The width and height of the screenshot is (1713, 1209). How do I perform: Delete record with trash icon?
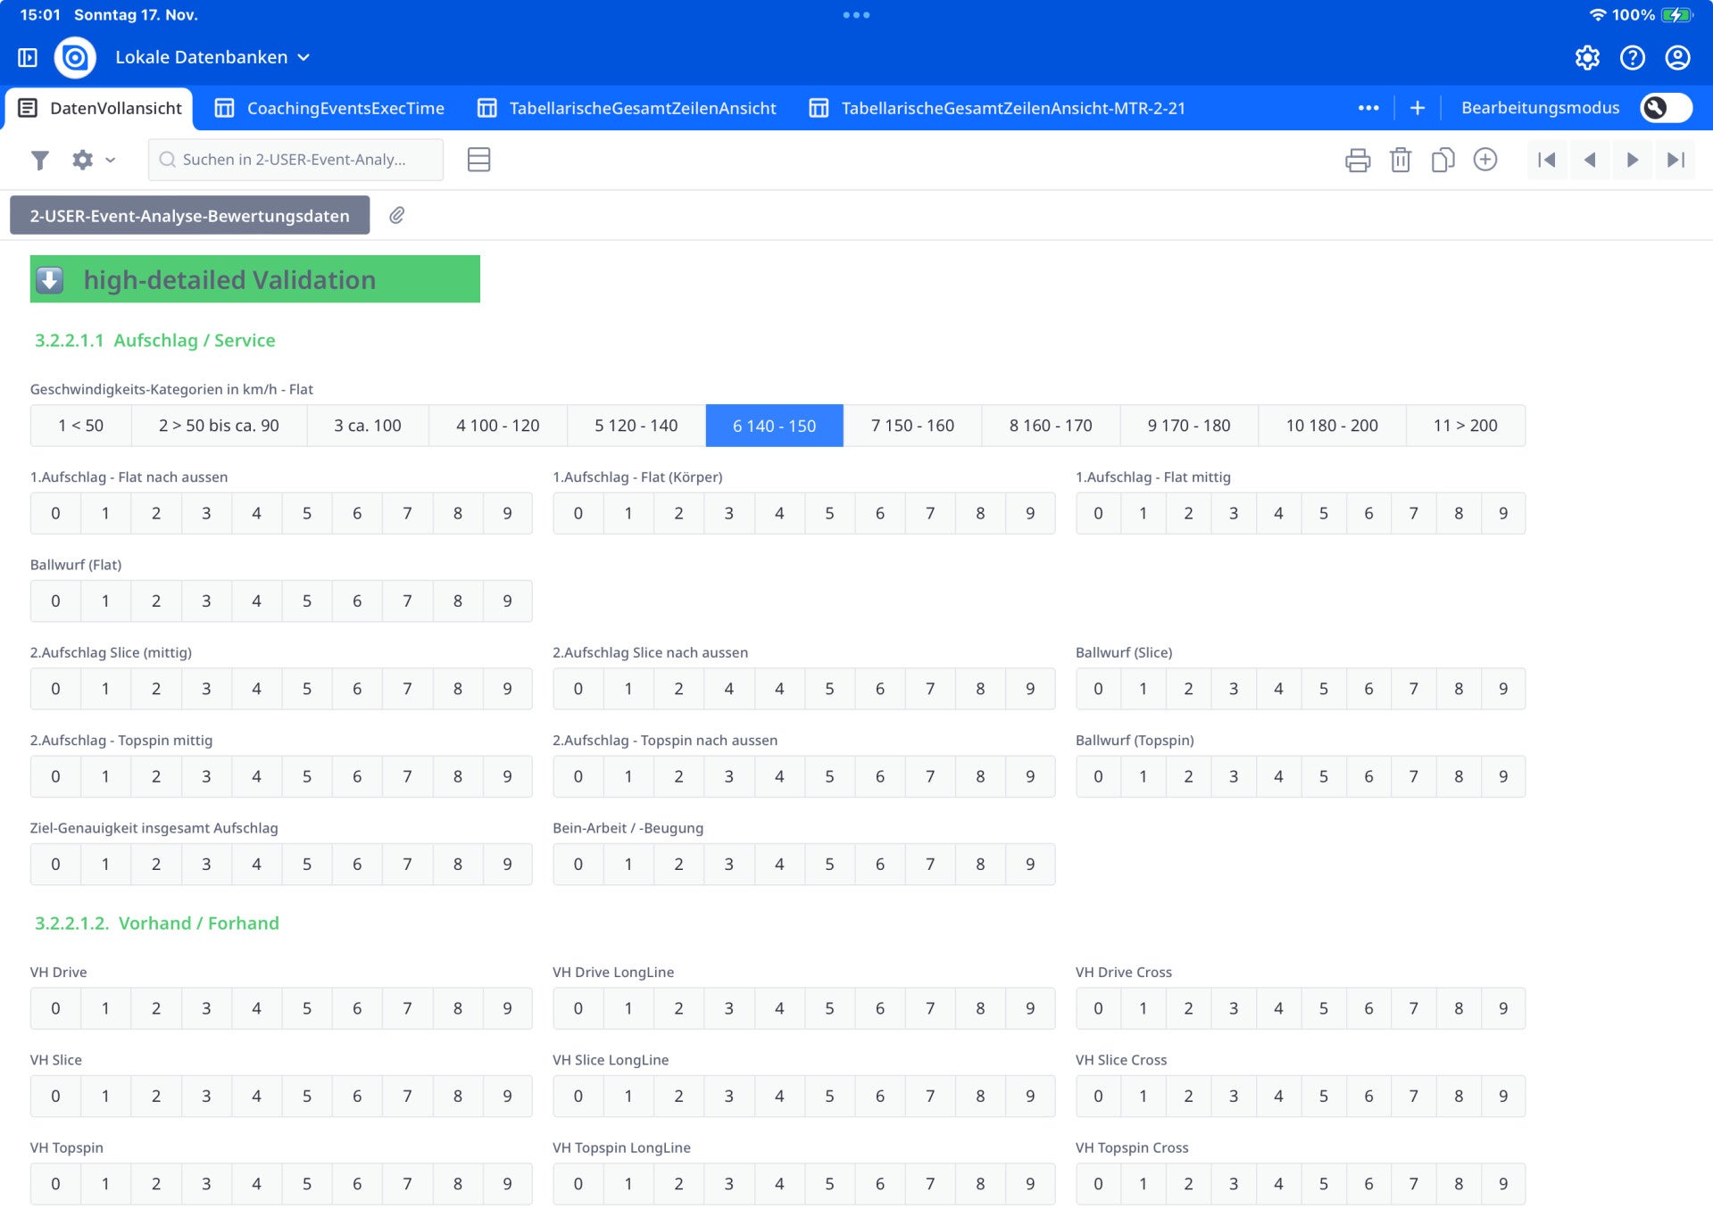[x=1400, y=160]
